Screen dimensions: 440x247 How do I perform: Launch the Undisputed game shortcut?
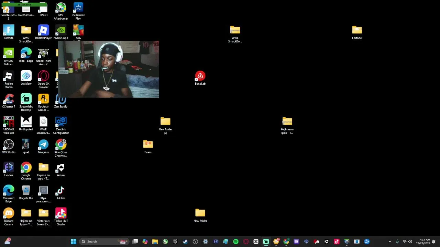26,124
